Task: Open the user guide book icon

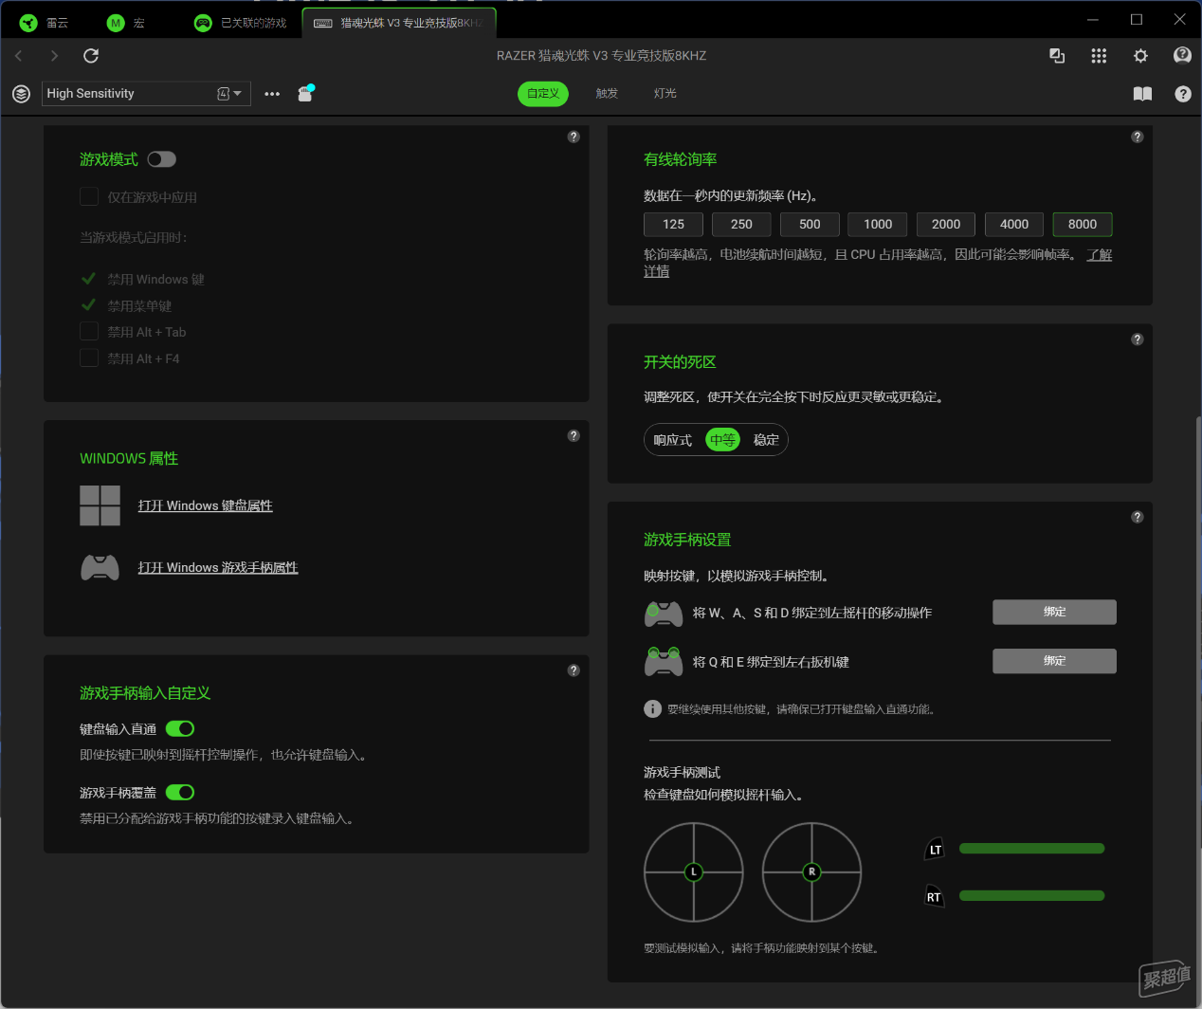Action: point(1142,94)
